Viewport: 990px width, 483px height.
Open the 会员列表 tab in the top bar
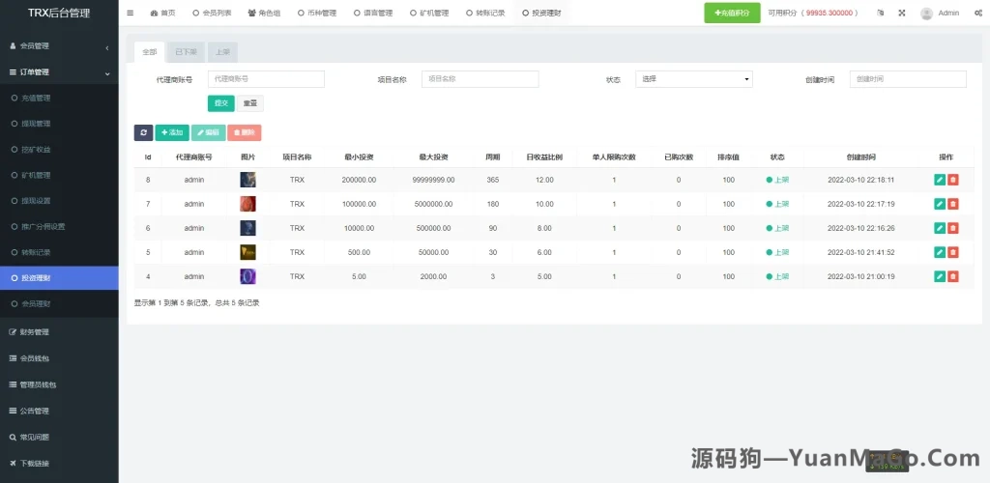click(212, 13)
